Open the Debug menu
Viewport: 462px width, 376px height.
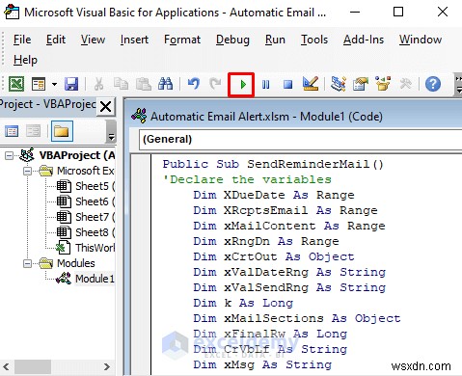tap(232, 40)
